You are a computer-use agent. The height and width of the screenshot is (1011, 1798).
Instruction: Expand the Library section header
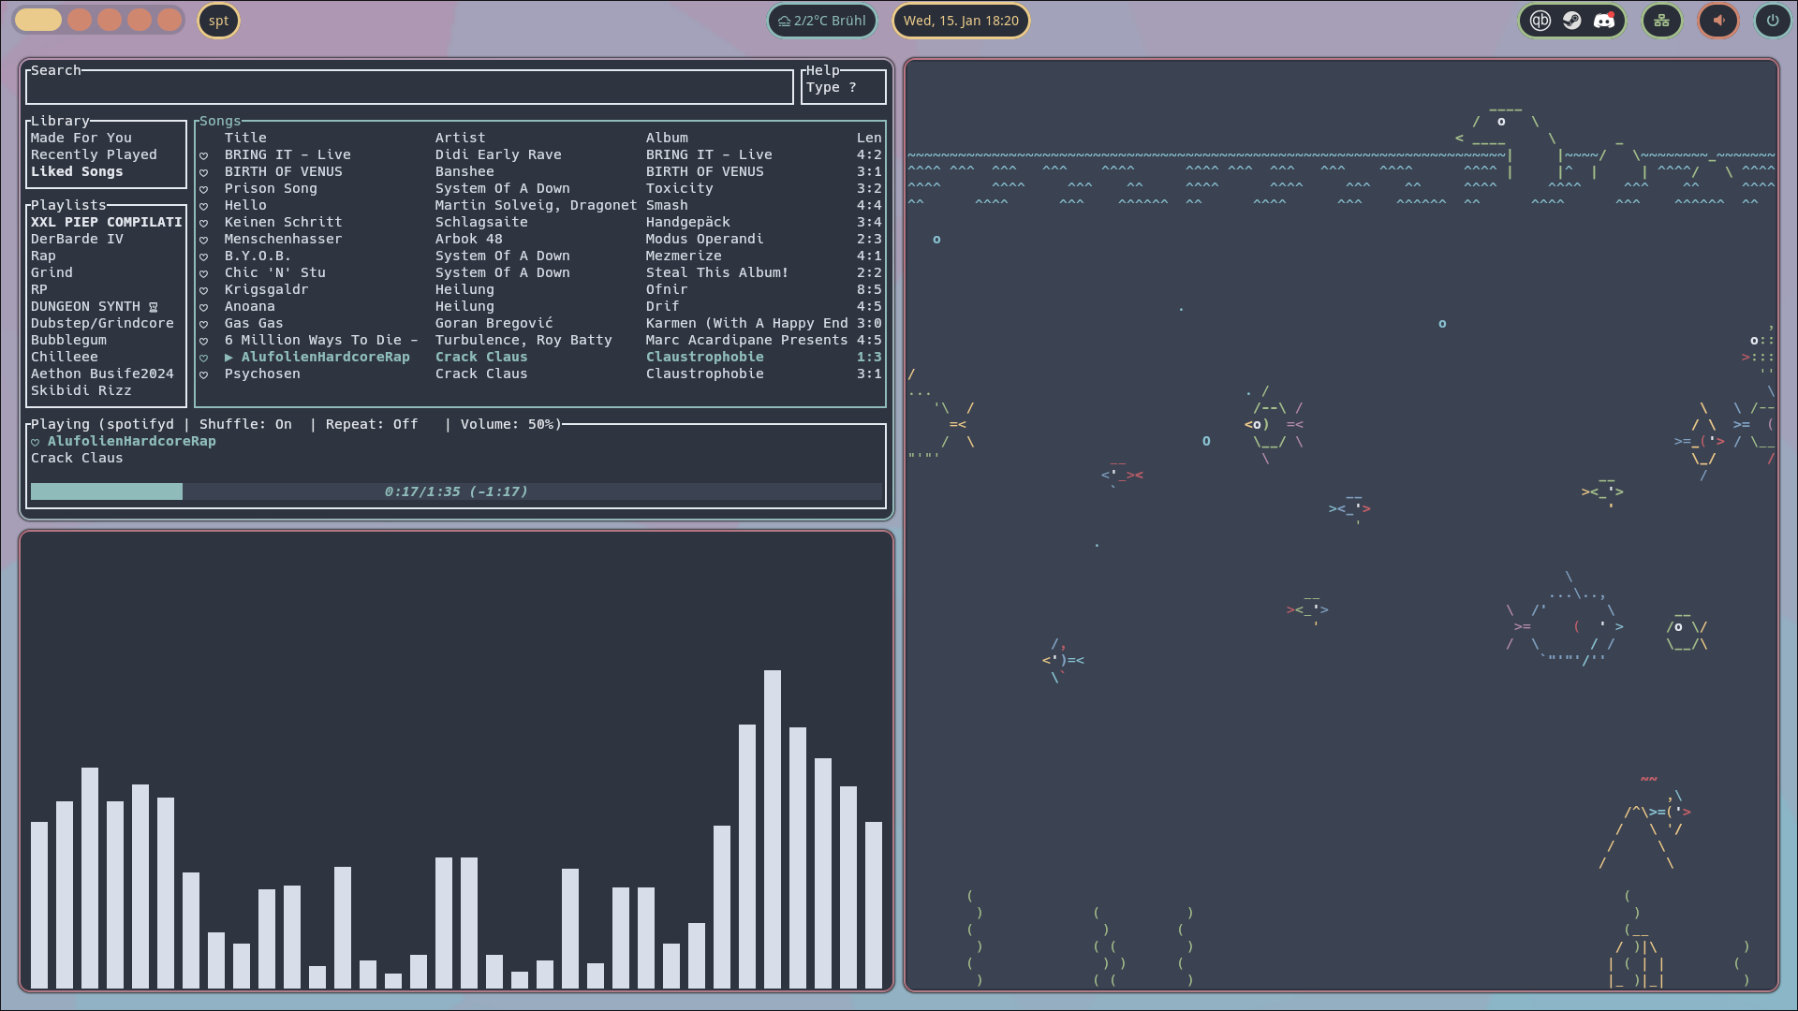(59, 120)
